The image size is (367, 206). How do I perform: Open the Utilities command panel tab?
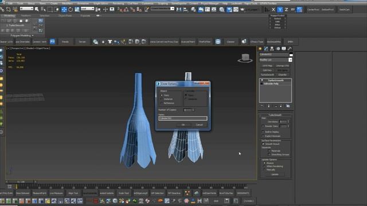point(290,49)
